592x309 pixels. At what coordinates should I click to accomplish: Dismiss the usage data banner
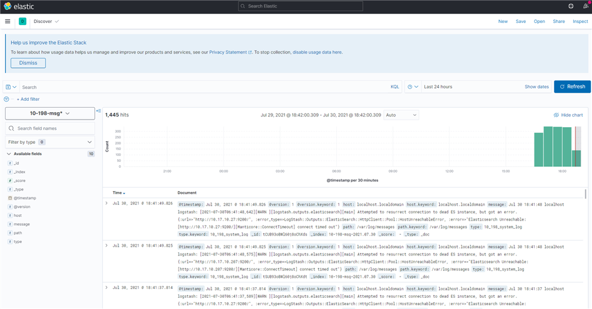tap(28, 63)
